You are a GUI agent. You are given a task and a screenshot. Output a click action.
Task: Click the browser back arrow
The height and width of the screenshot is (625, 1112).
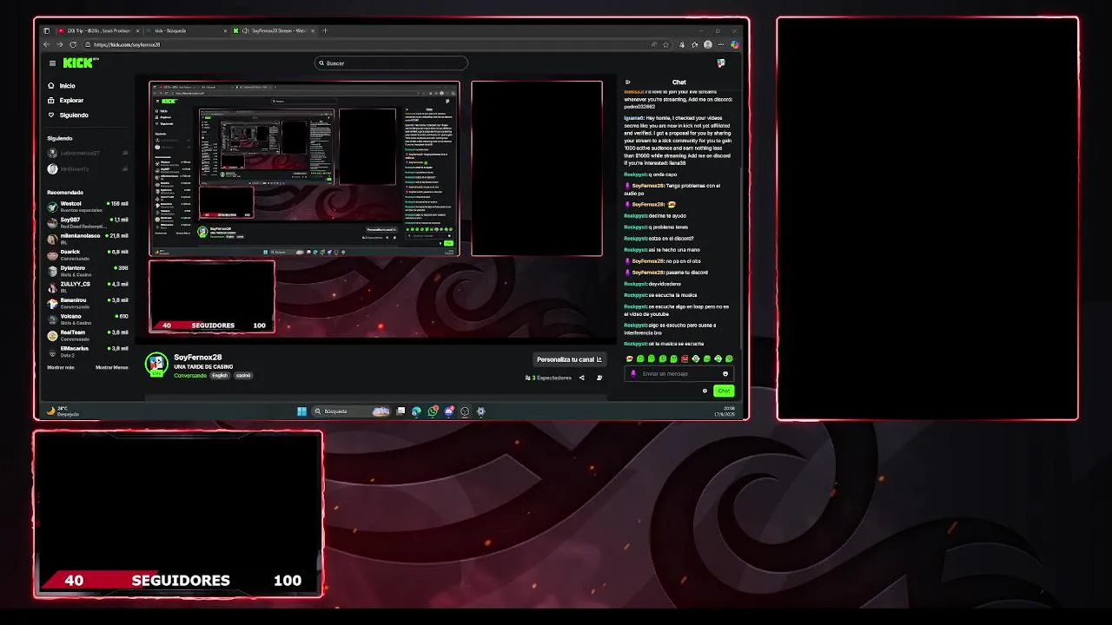click(48, 44)
